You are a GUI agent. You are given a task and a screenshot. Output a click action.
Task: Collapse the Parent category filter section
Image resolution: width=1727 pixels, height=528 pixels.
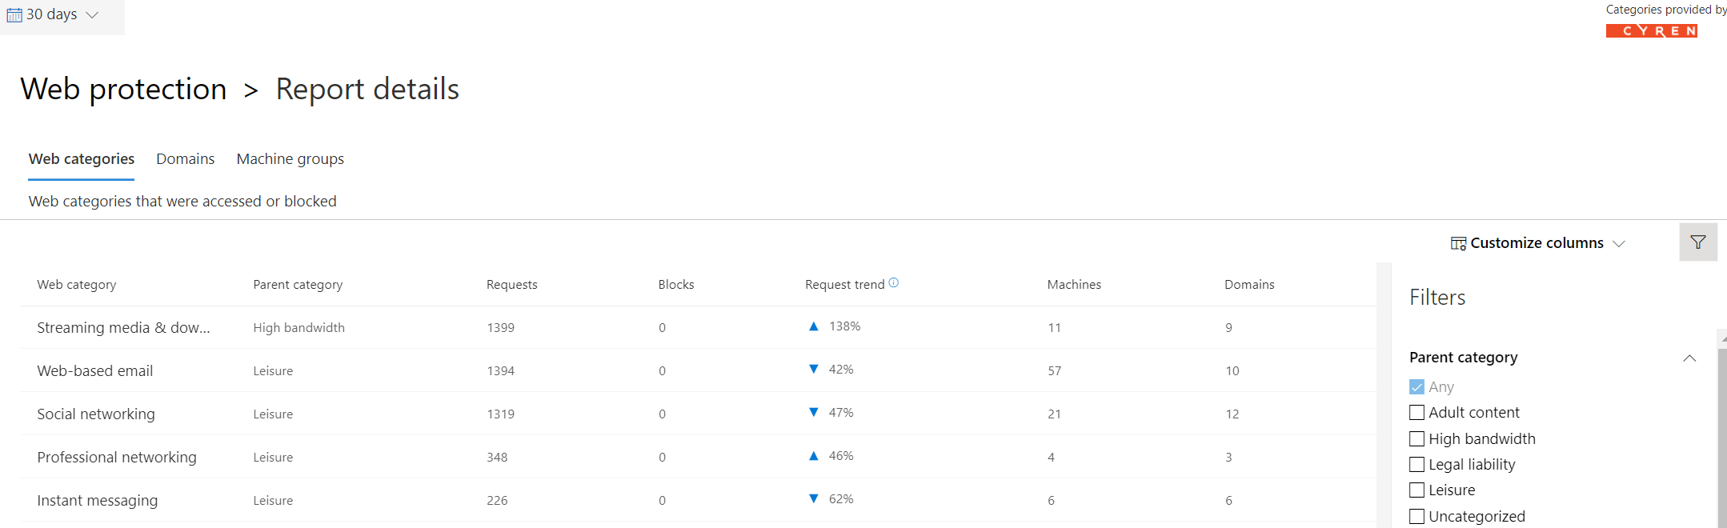pos(1689,358)
